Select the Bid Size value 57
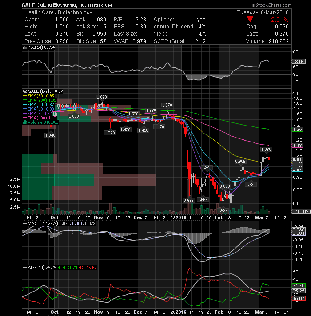This screenshot has width=311, height=316. coord(103,41)
